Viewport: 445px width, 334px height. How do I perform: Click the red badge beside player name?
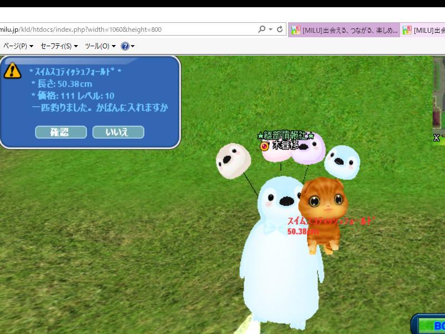tap(265, 146)
